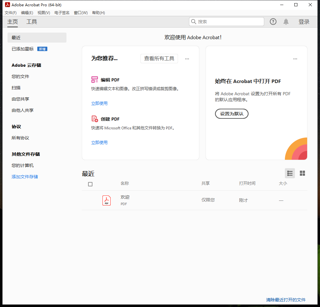The image size is (320, 307).
Task: Click 查看所有工具 button
Action: coord(159,59)
